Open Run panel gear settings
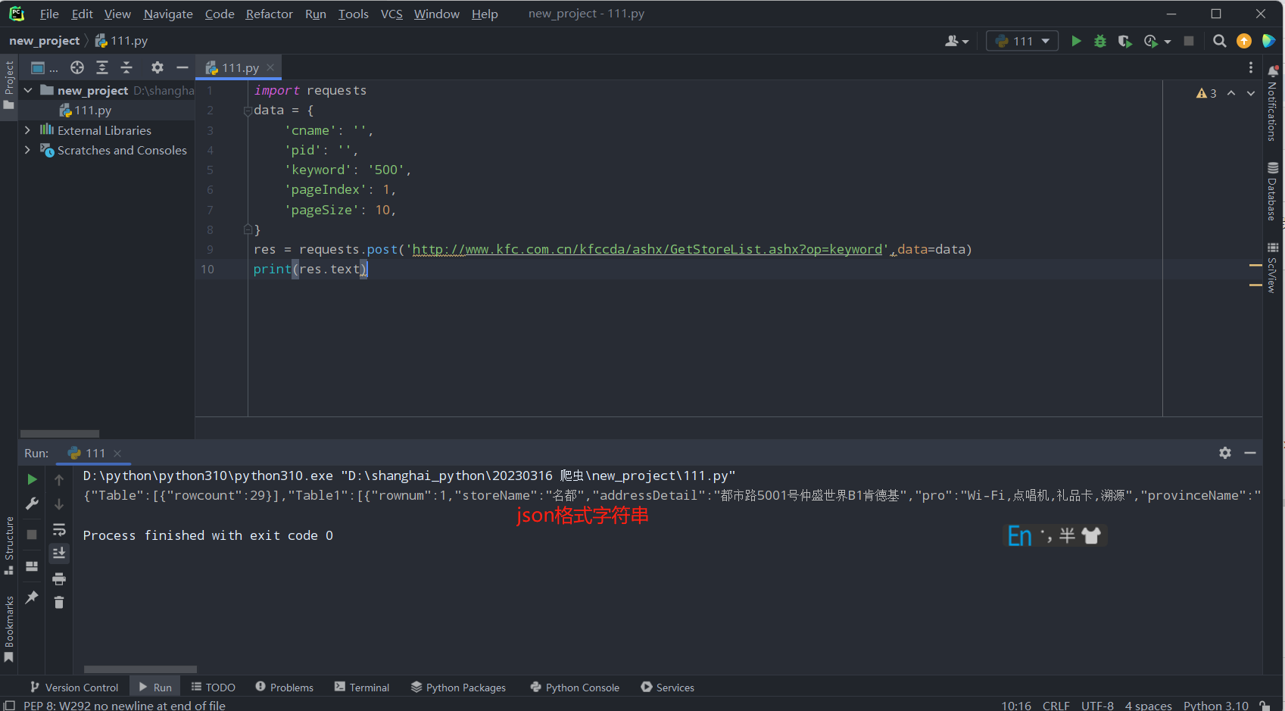 (x=1225, y=453)
